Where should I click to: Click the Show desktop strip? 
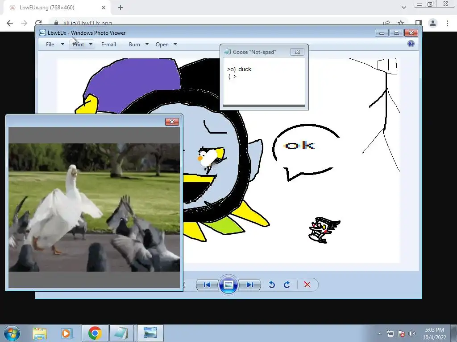454,333
